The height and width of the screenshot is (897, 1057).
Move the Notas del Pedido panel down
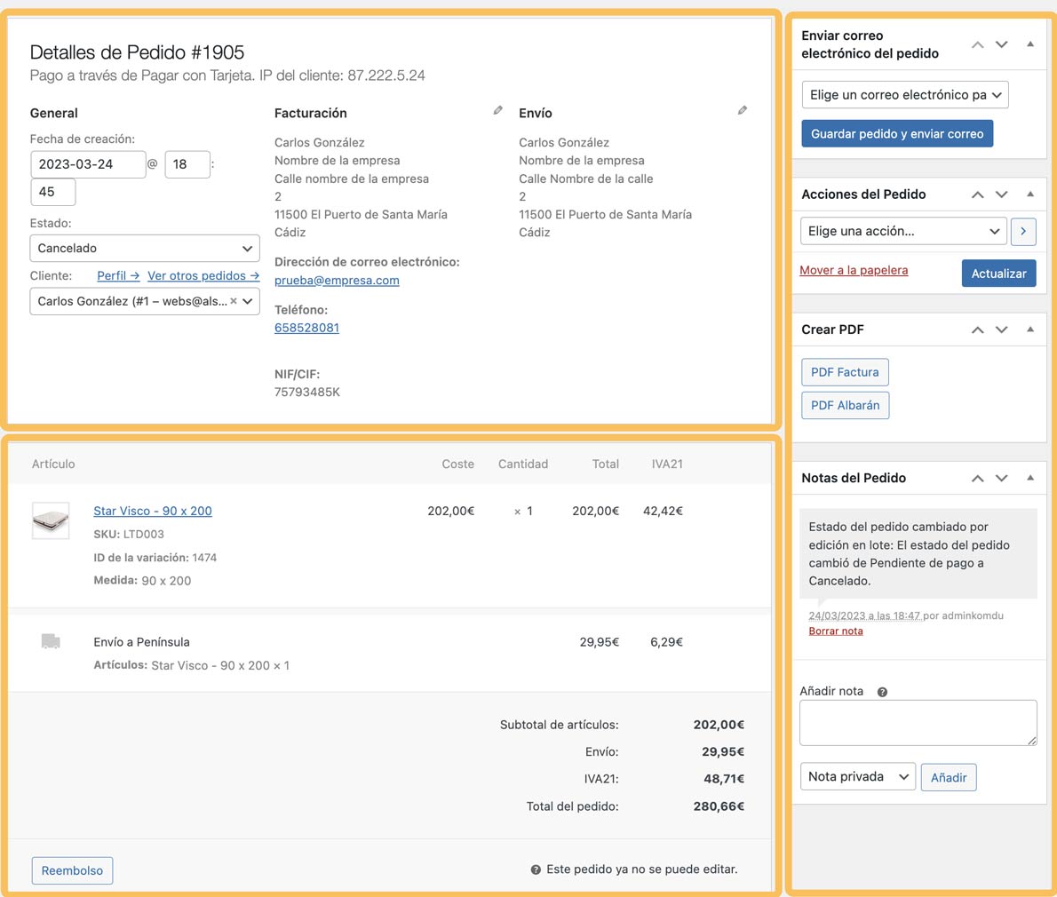pos(1001,478)
